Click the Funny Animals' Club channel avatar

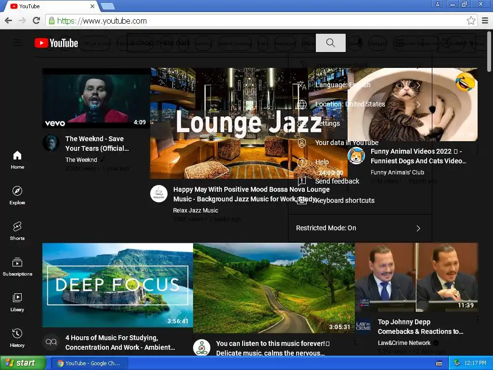tap(356, 156)
